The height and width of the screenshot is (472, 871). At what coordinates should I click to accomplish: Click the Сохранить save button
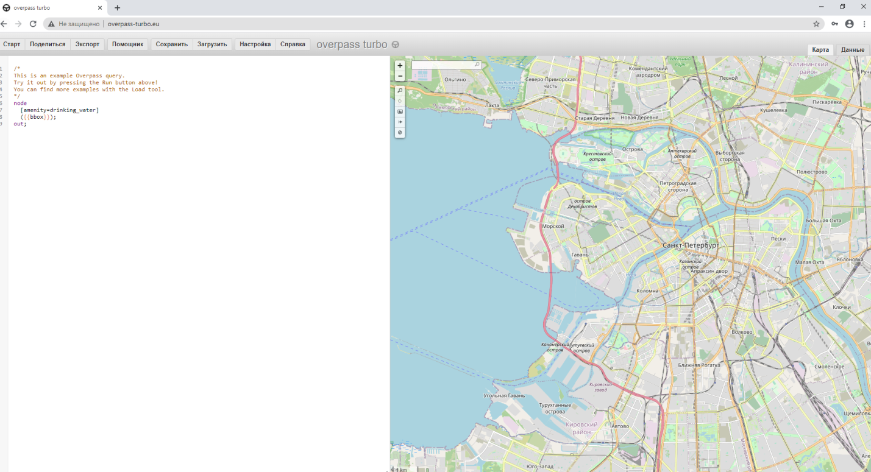172,44
